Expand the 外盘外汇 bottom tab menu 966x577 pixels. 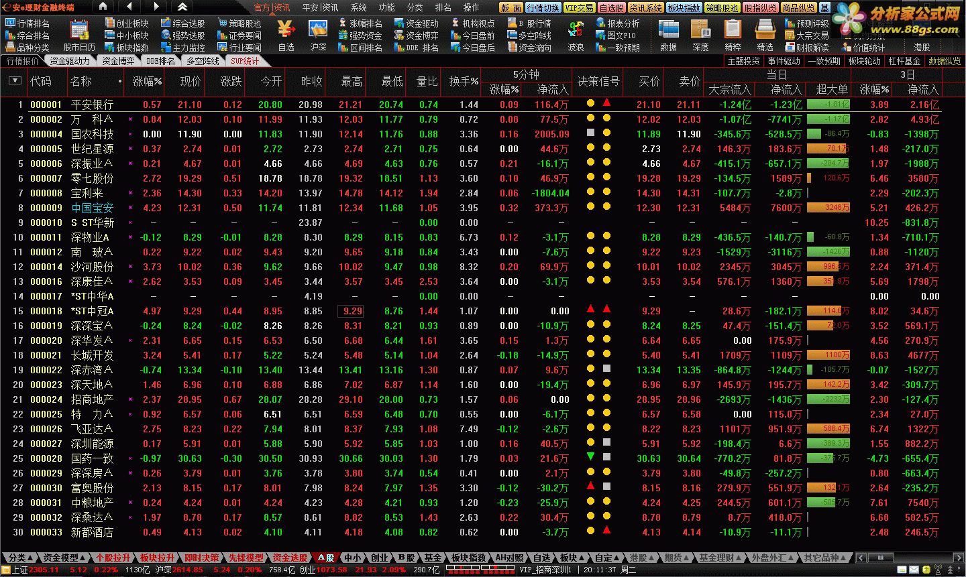773,558
